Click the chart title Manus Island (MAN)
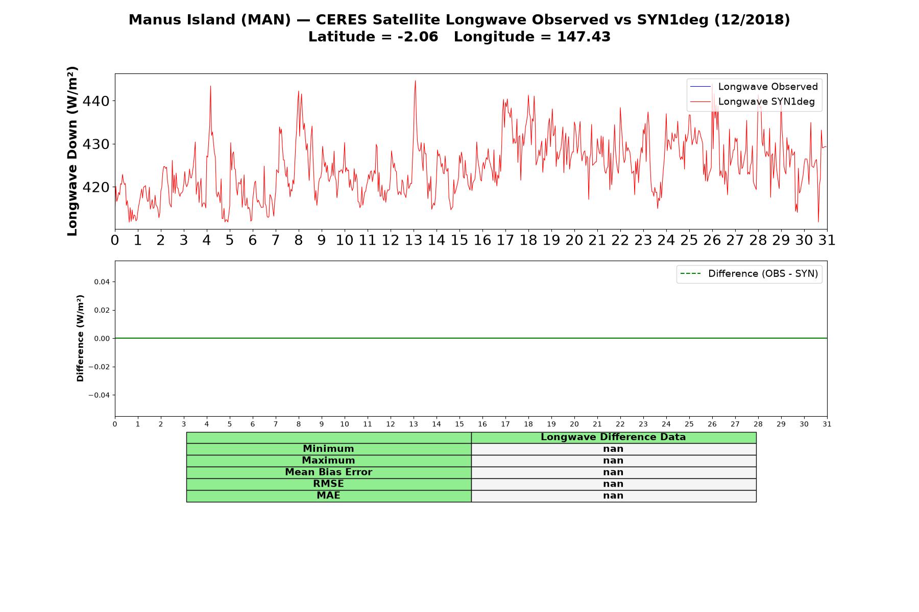The width and height of the screenshot is (919, 612). [209, 20]
